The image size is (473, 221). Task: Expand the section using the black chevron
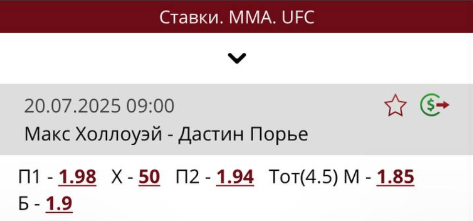point(237,58)
